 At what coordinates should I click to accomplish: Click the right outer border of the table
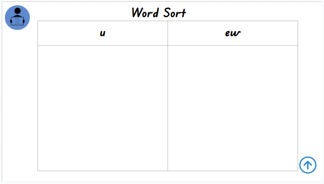pyautogui.click(x=298, y=108)
